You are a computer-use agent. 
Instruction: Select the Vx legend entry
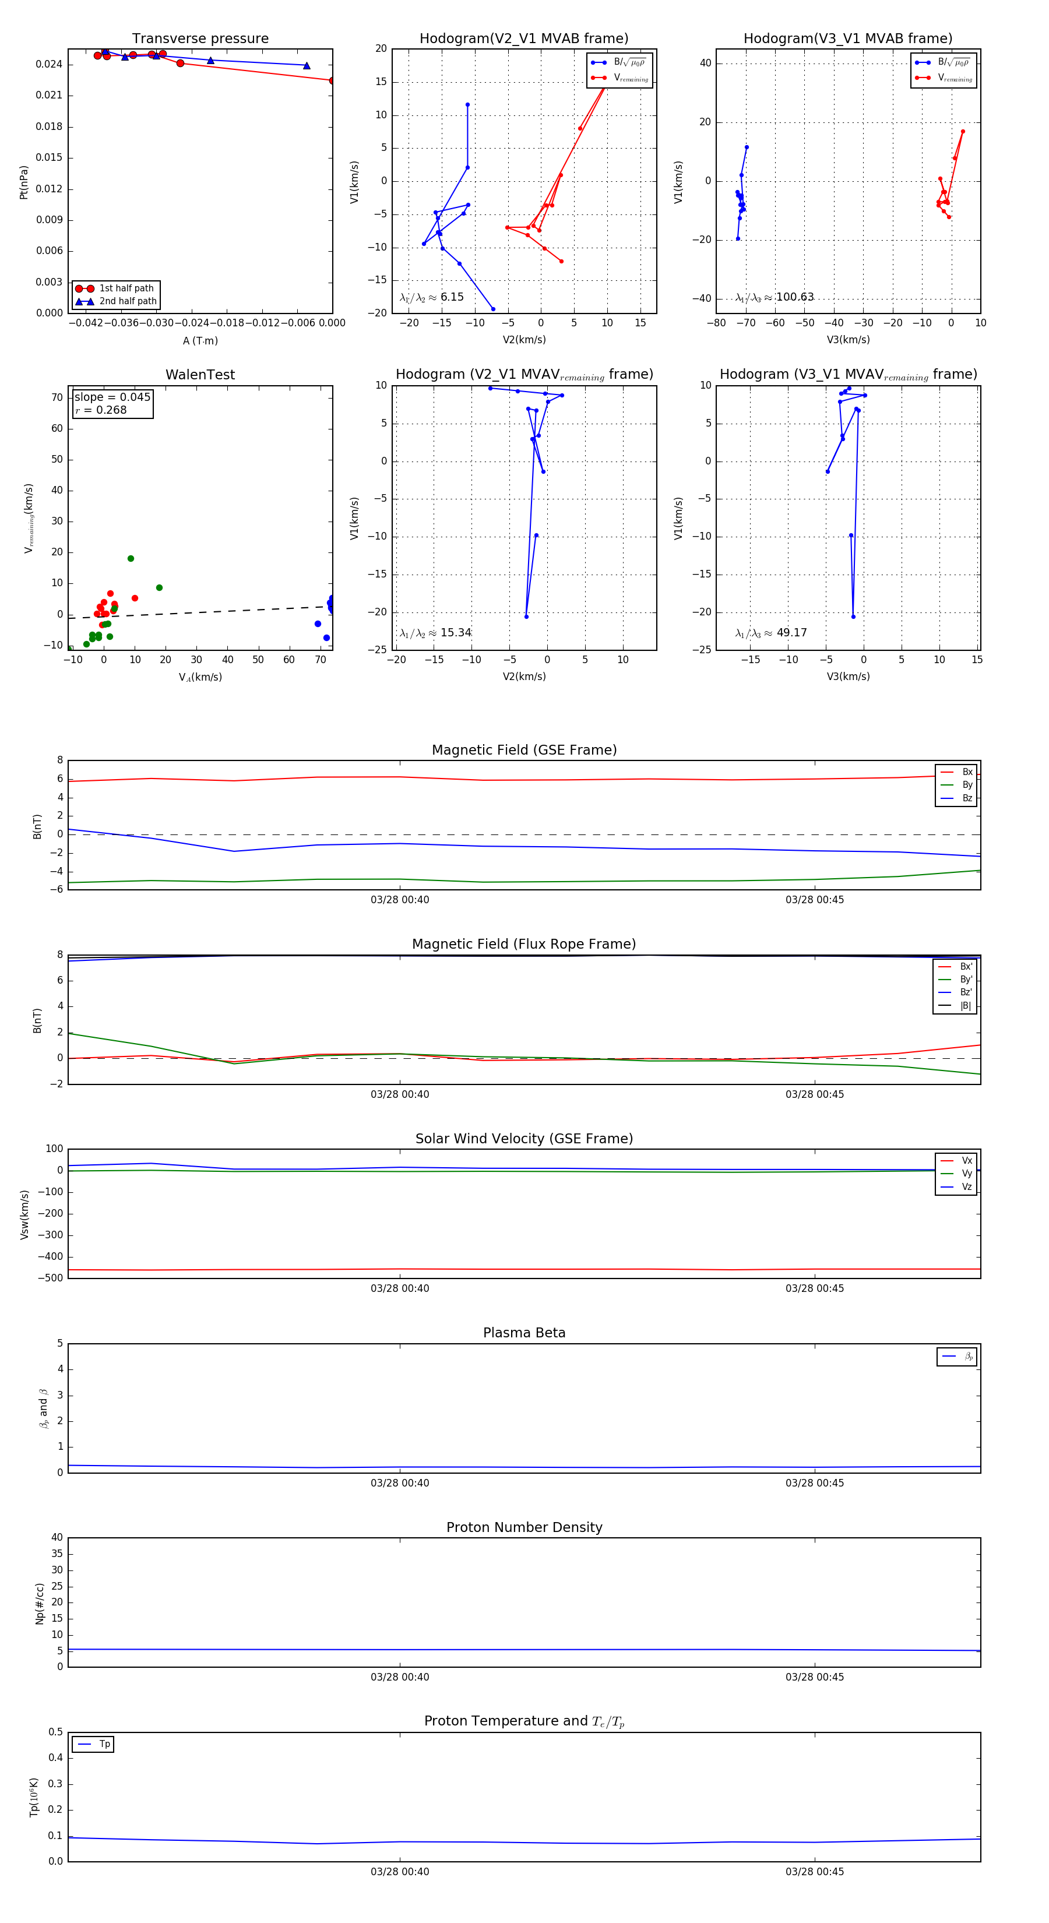tap(956, 1161)
